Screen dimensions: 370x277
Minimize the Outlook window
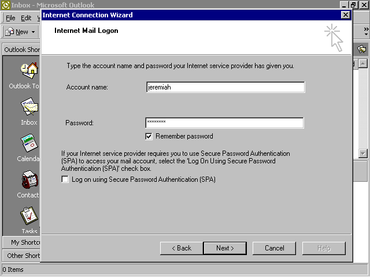(345, 5)
